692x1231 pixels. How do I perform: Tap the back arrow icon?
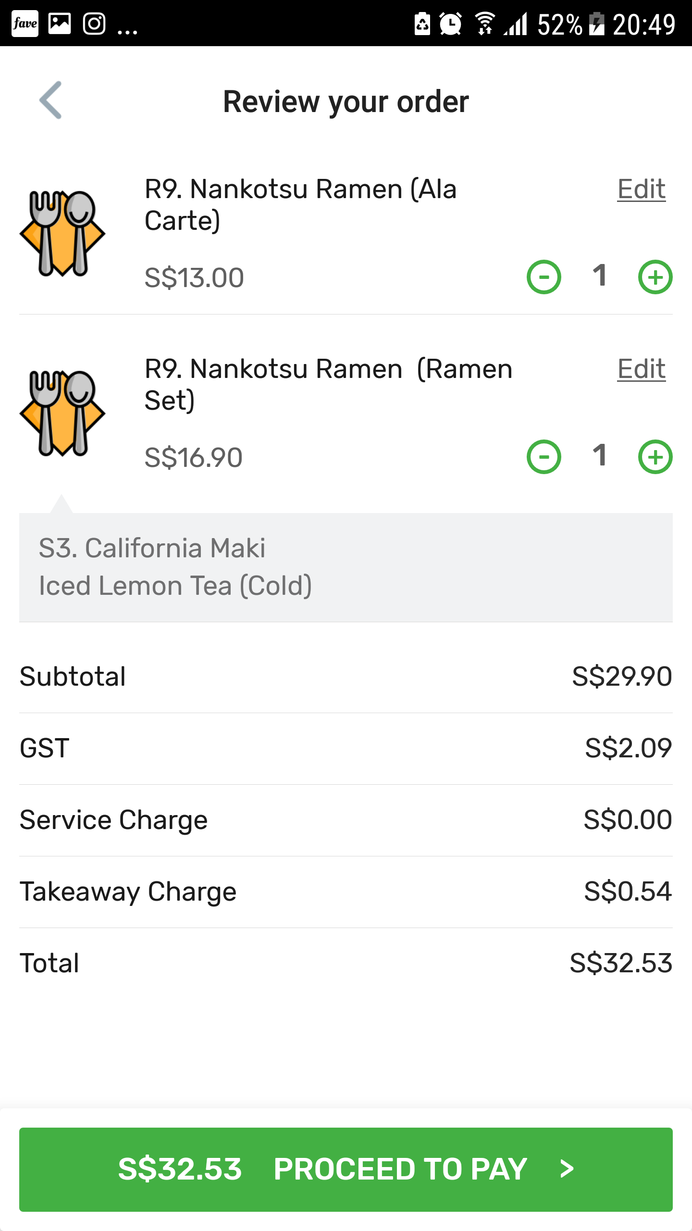coord(51,100)
